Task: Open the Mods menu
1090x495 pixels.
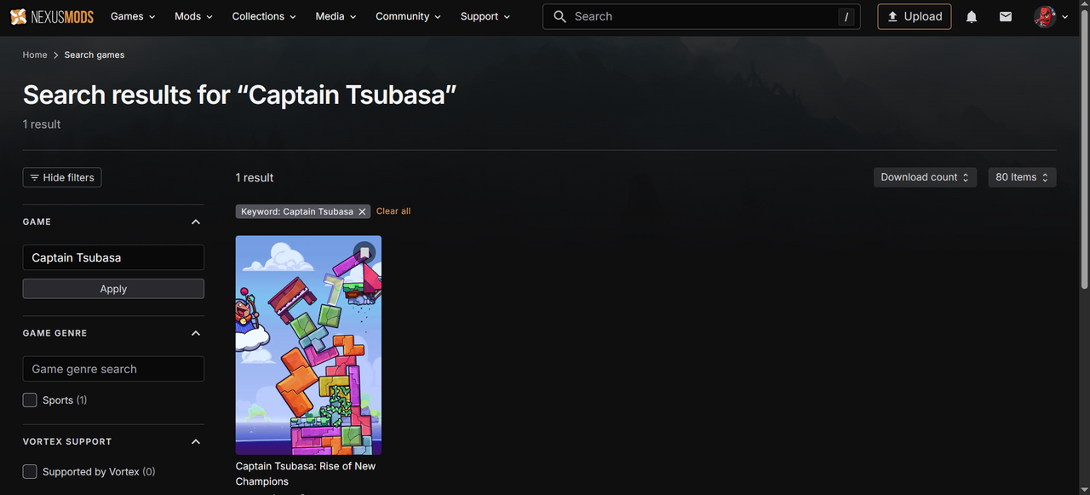Action: click(193, 16)
